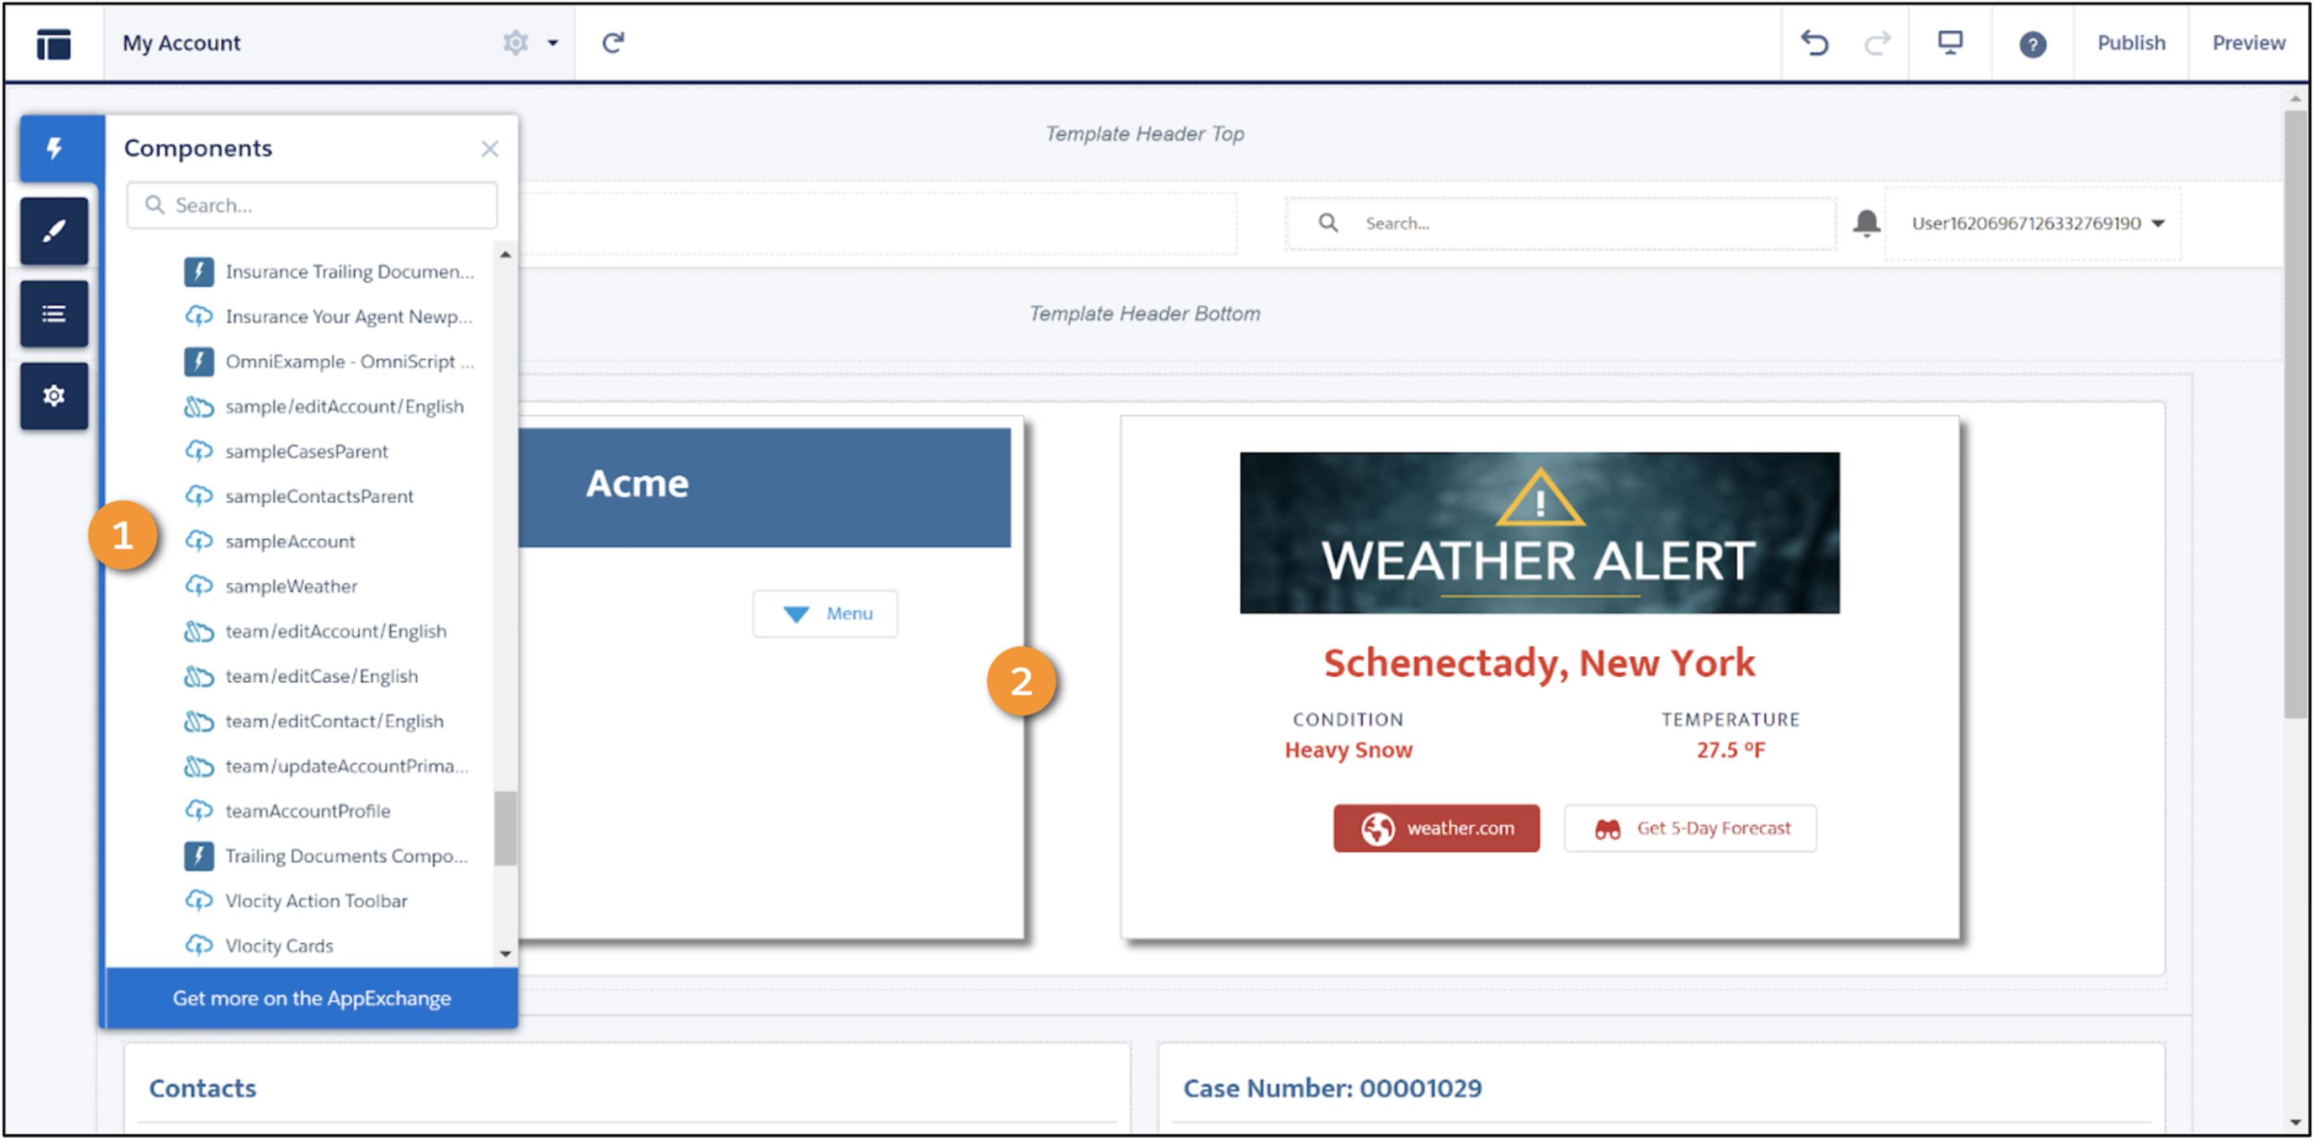Click the undo arrow icon in toolbar

point(1817,42)
